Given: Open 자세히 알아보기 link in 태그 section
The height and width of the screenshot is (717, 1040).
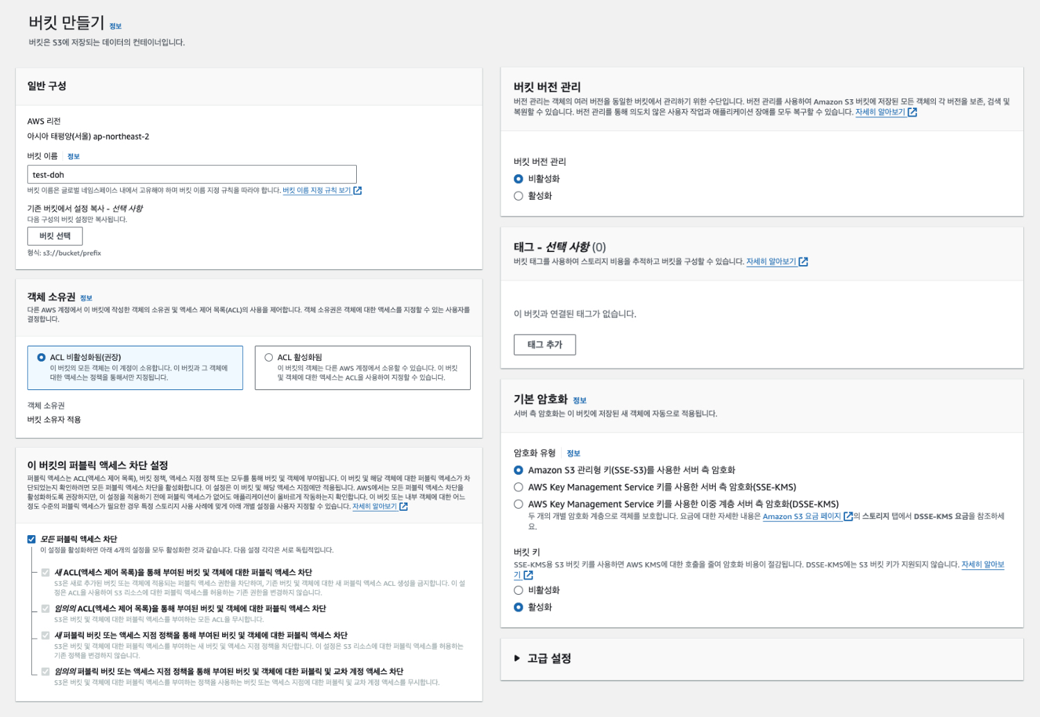Looking at the screenshot, I should point(771,262).
